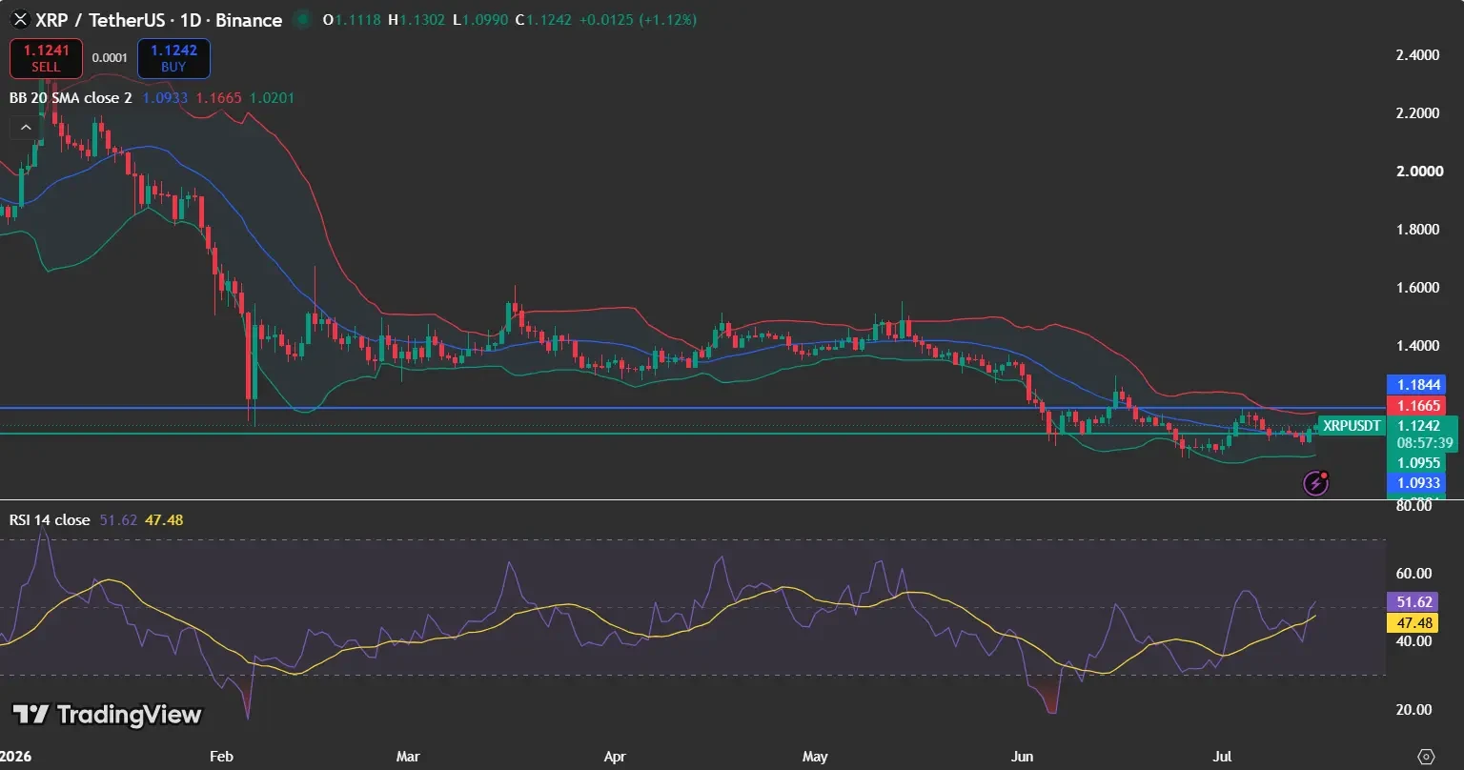1464x770 pixels.
Task: Click the red SELL button at 1.1241
Action: coord(46,58)
